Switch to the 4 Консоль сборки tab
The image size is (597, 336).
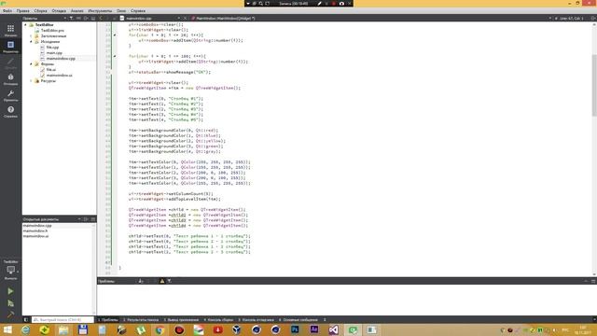pos(218,319)
